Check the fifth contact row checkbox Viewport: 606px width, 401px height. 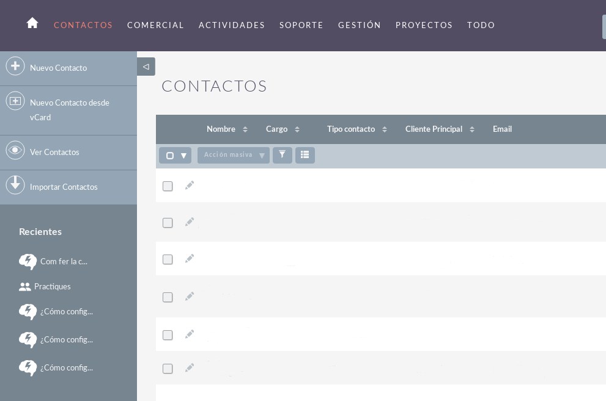pos(168,335)
